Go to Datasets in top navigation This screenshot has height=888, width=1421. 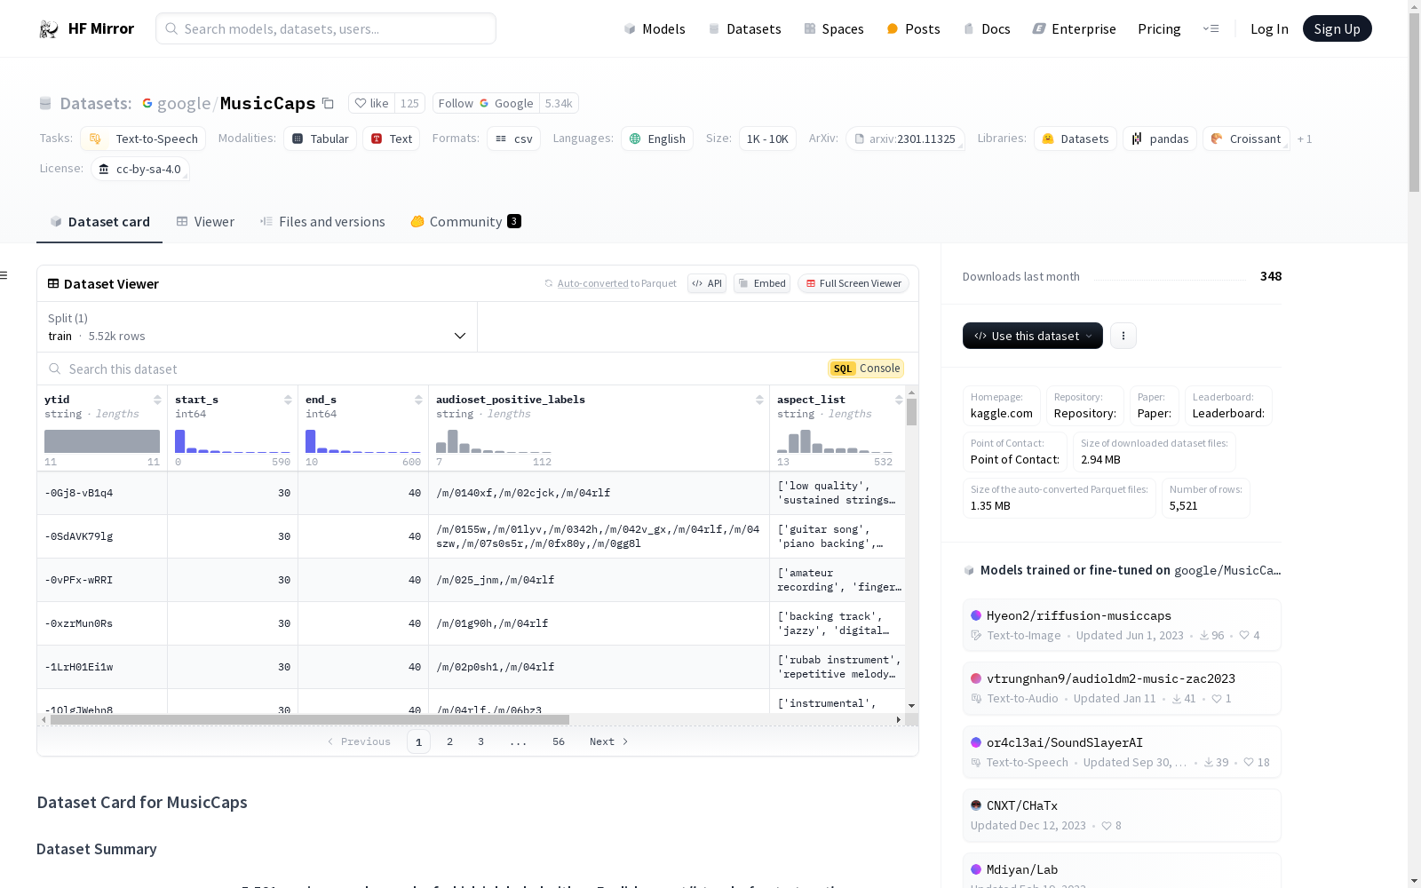[744, 28]
